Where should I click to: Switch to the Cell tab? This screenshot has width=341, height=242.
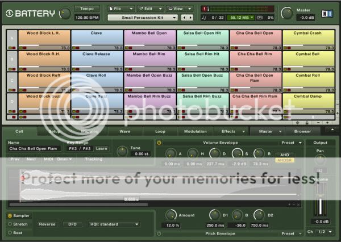click(x=19, y=131)
